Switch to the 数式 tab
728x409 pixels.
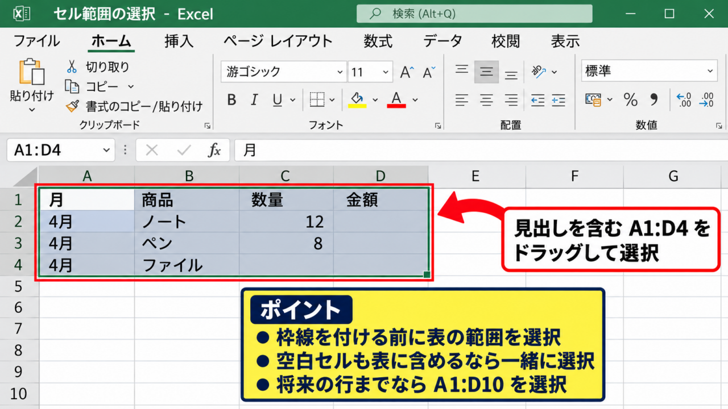(x=378, y=41)
